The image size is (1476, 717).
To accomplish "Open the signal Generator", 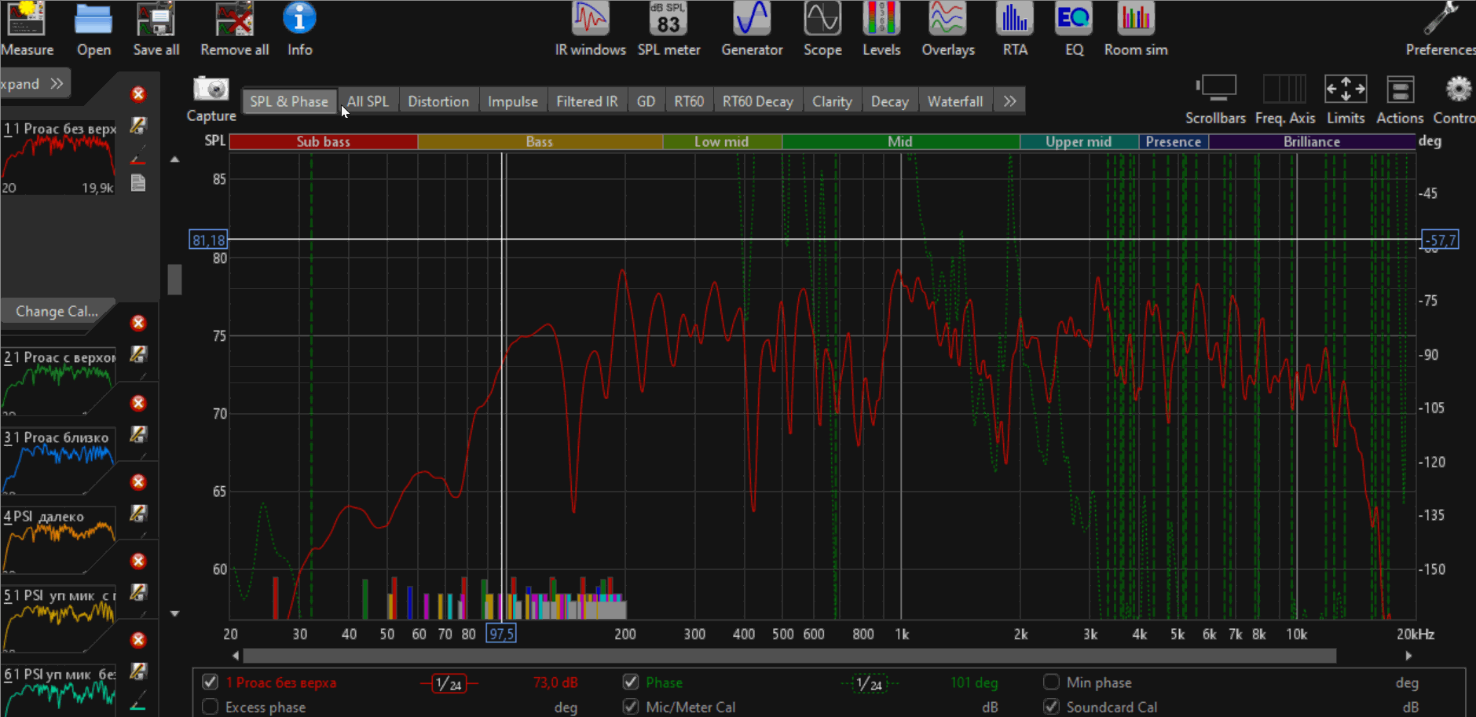I will click(752, 30).
